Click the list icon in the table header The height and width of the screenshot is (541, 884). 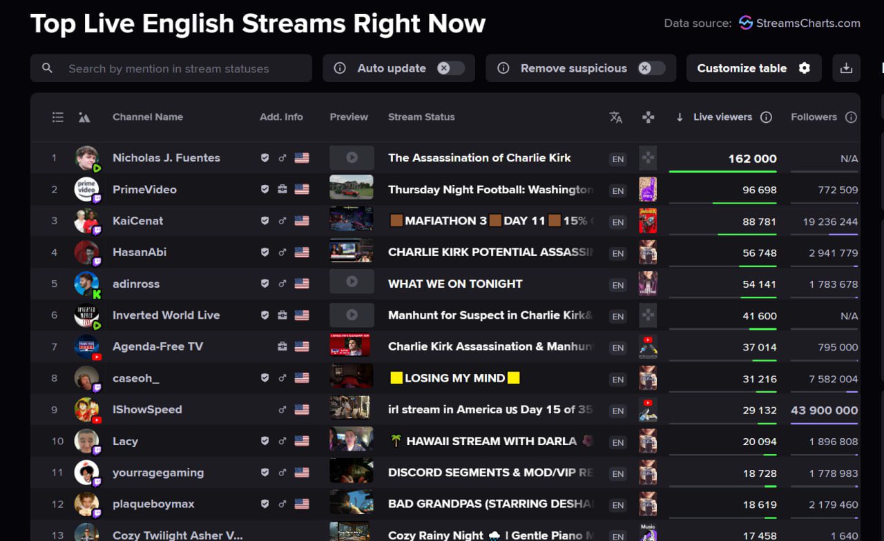[58, 117]
